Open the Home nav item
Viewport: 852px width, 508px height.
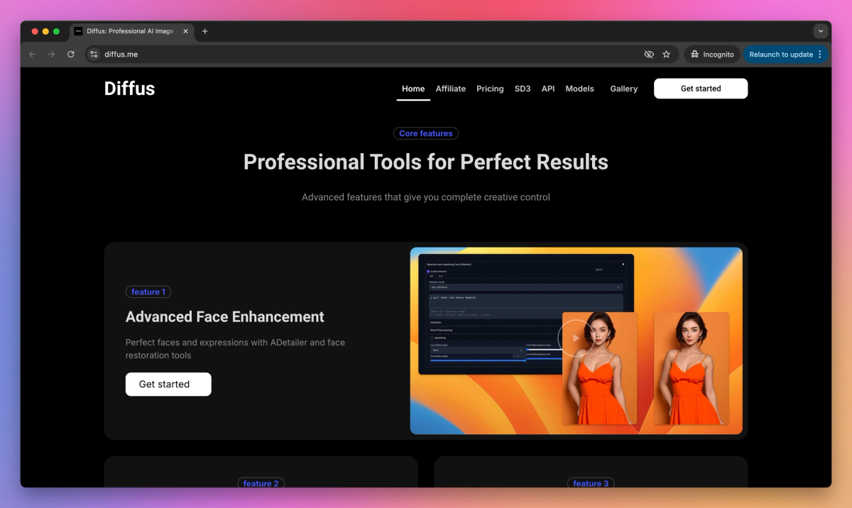click(x=413, y=89)
